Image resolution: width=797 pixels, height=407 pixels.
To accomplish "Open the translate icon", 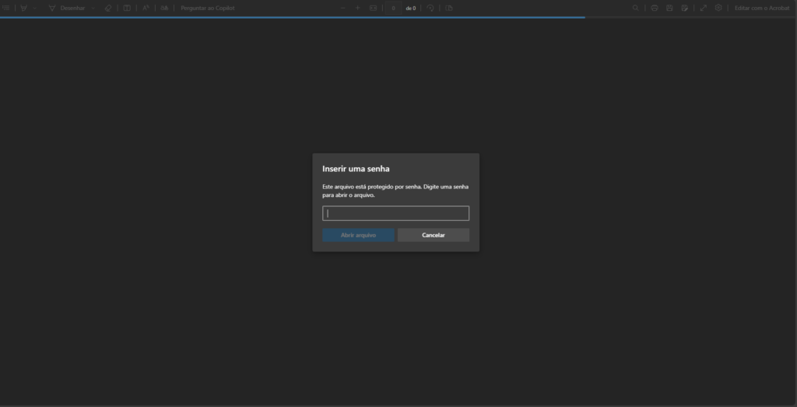I will [x=164, y=8].
